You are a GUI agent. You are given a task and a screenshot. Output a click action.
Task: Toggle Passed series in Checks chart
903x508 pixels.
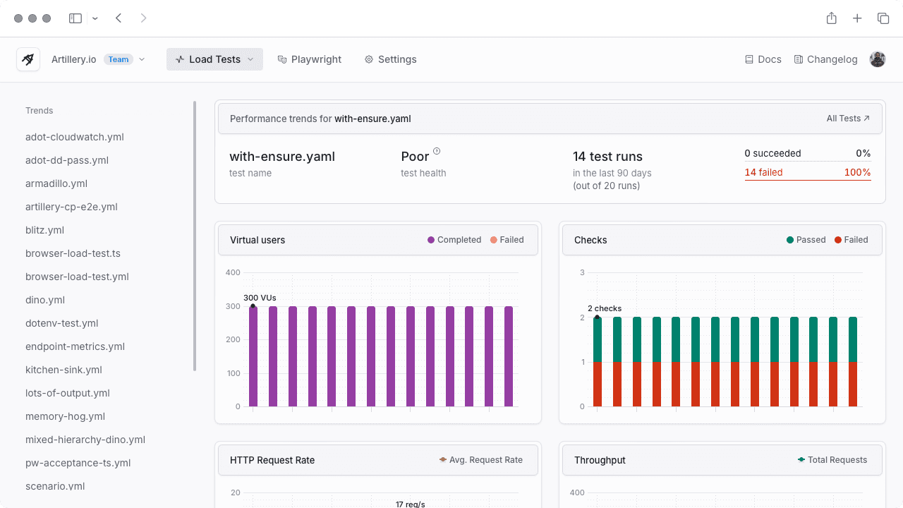[x=806, y=239]
